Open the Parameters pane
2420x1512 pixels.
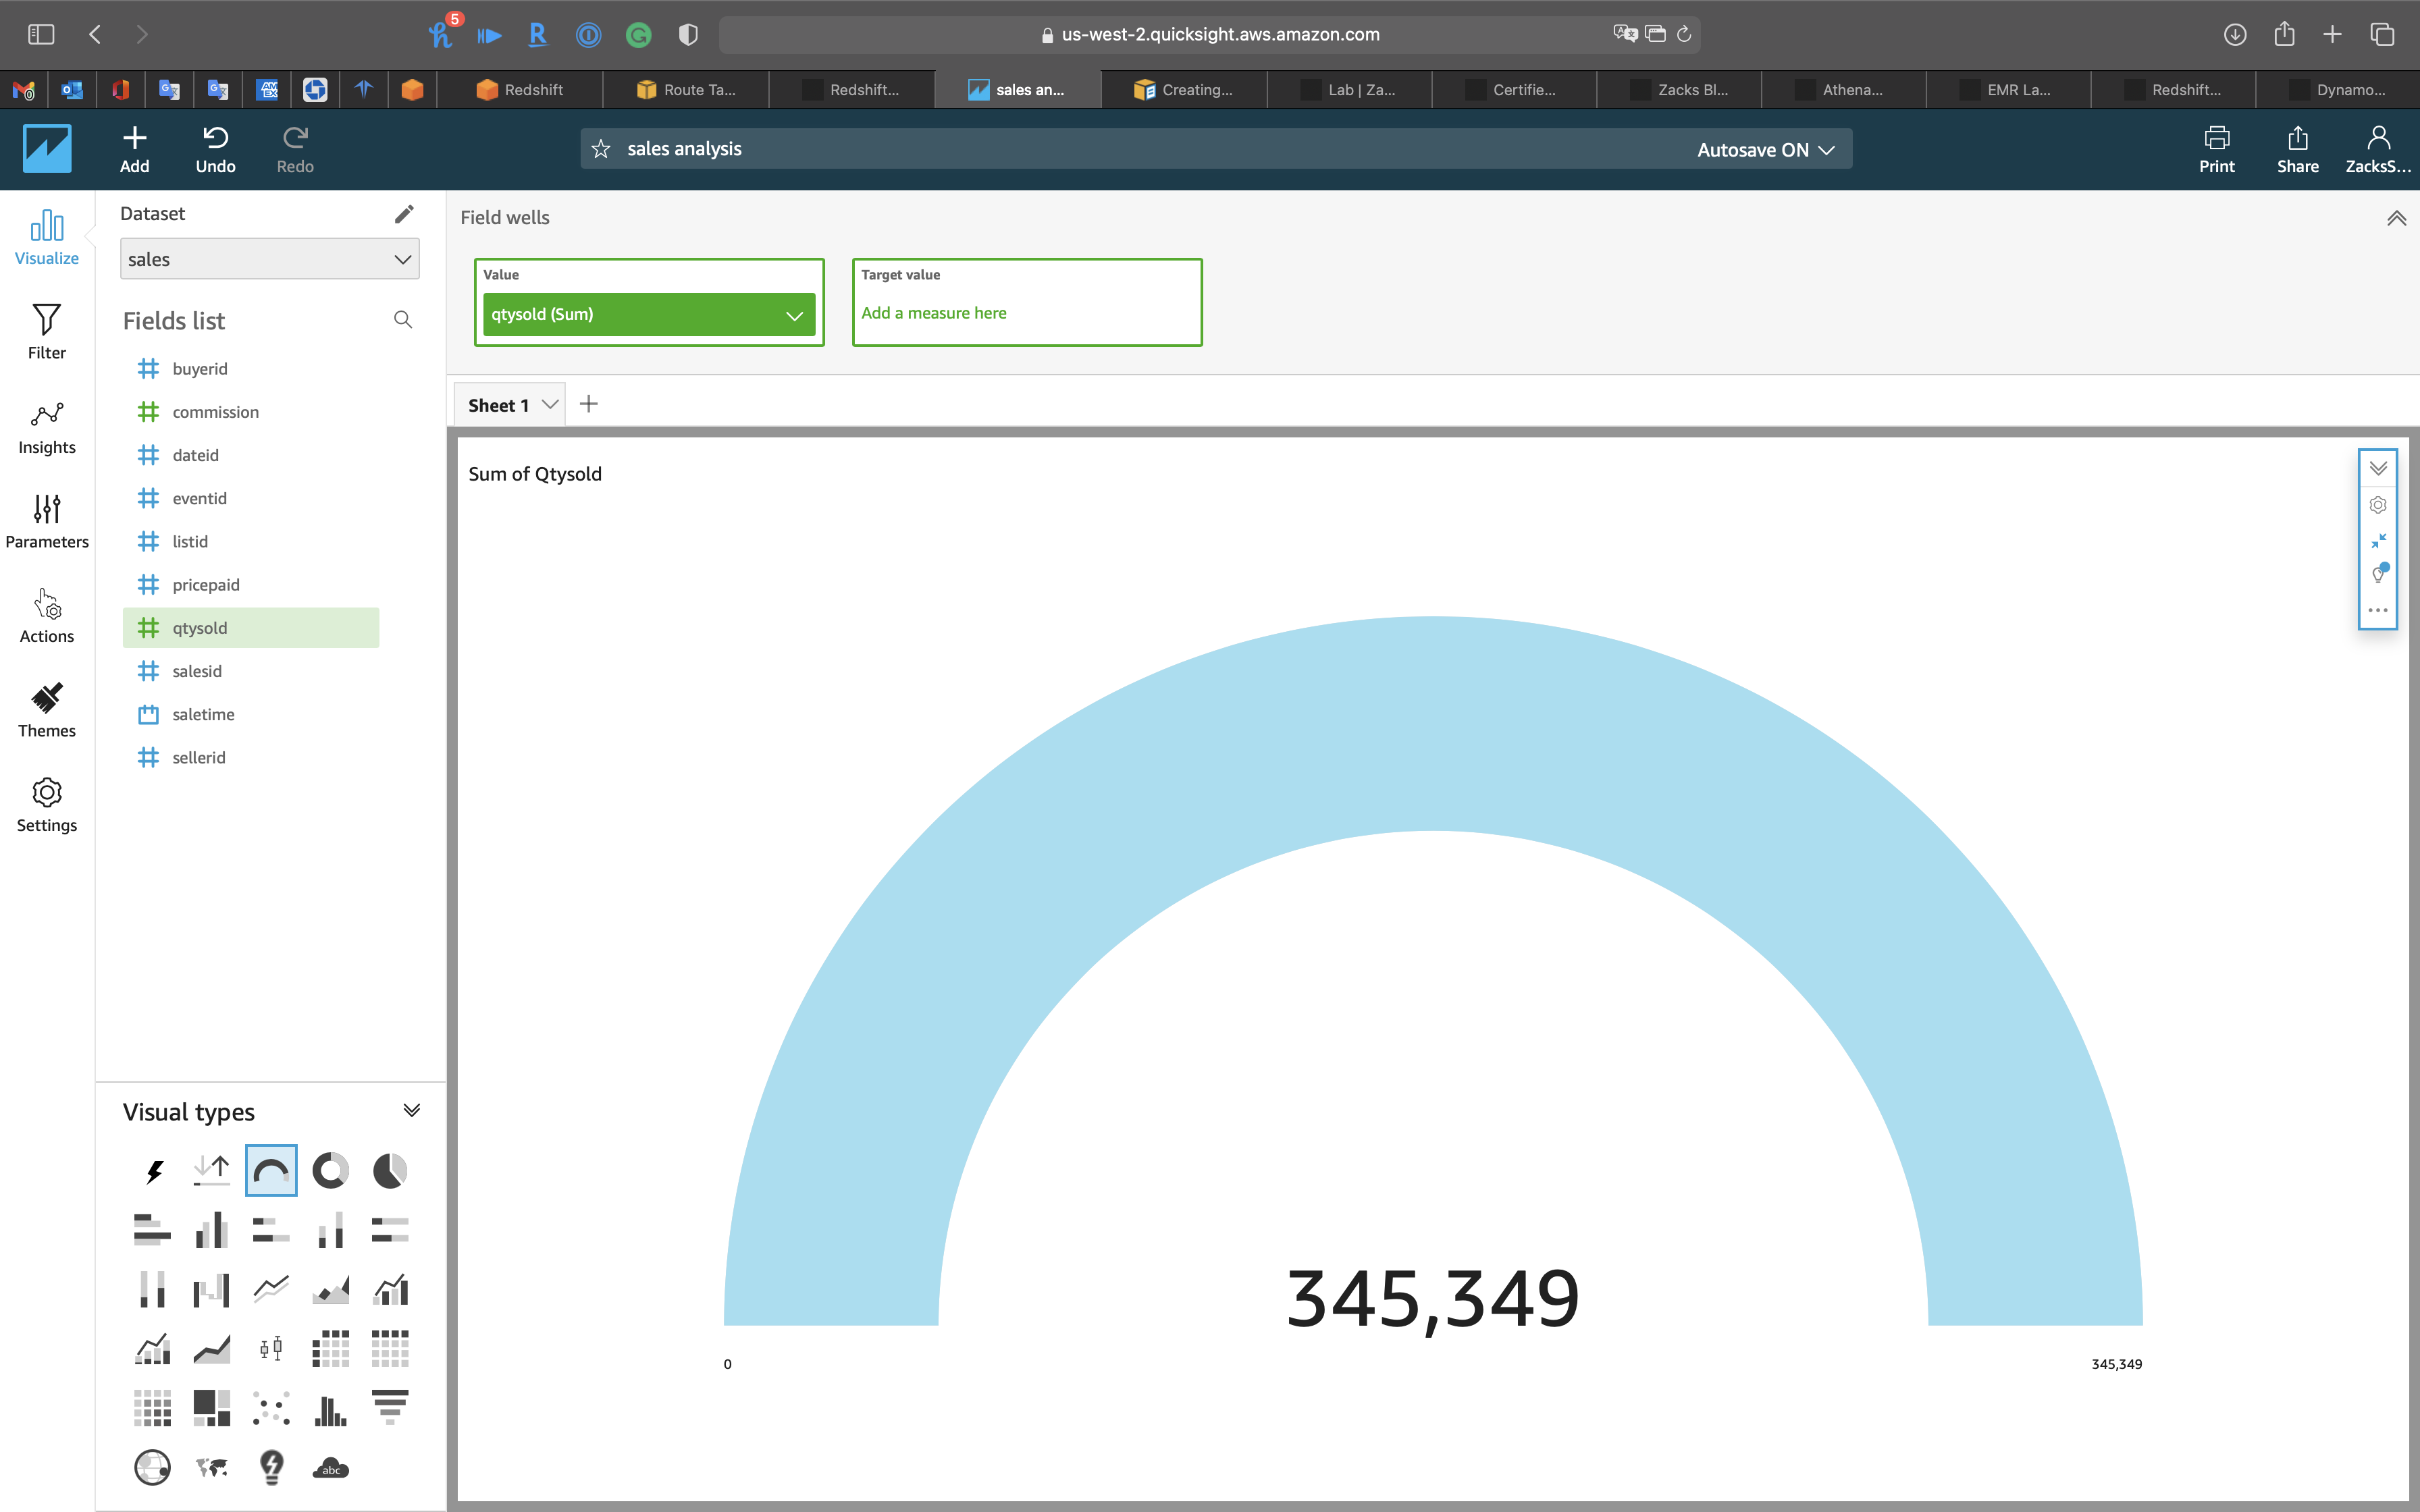47,520
